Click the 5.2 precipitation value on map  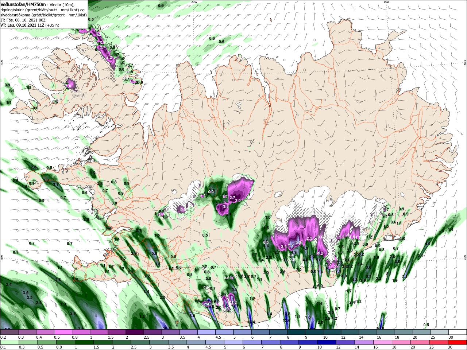[x=235, y=289]
